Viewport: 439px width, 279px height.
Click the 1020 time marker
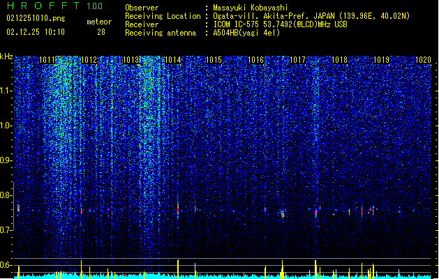(x=423, y=60)
